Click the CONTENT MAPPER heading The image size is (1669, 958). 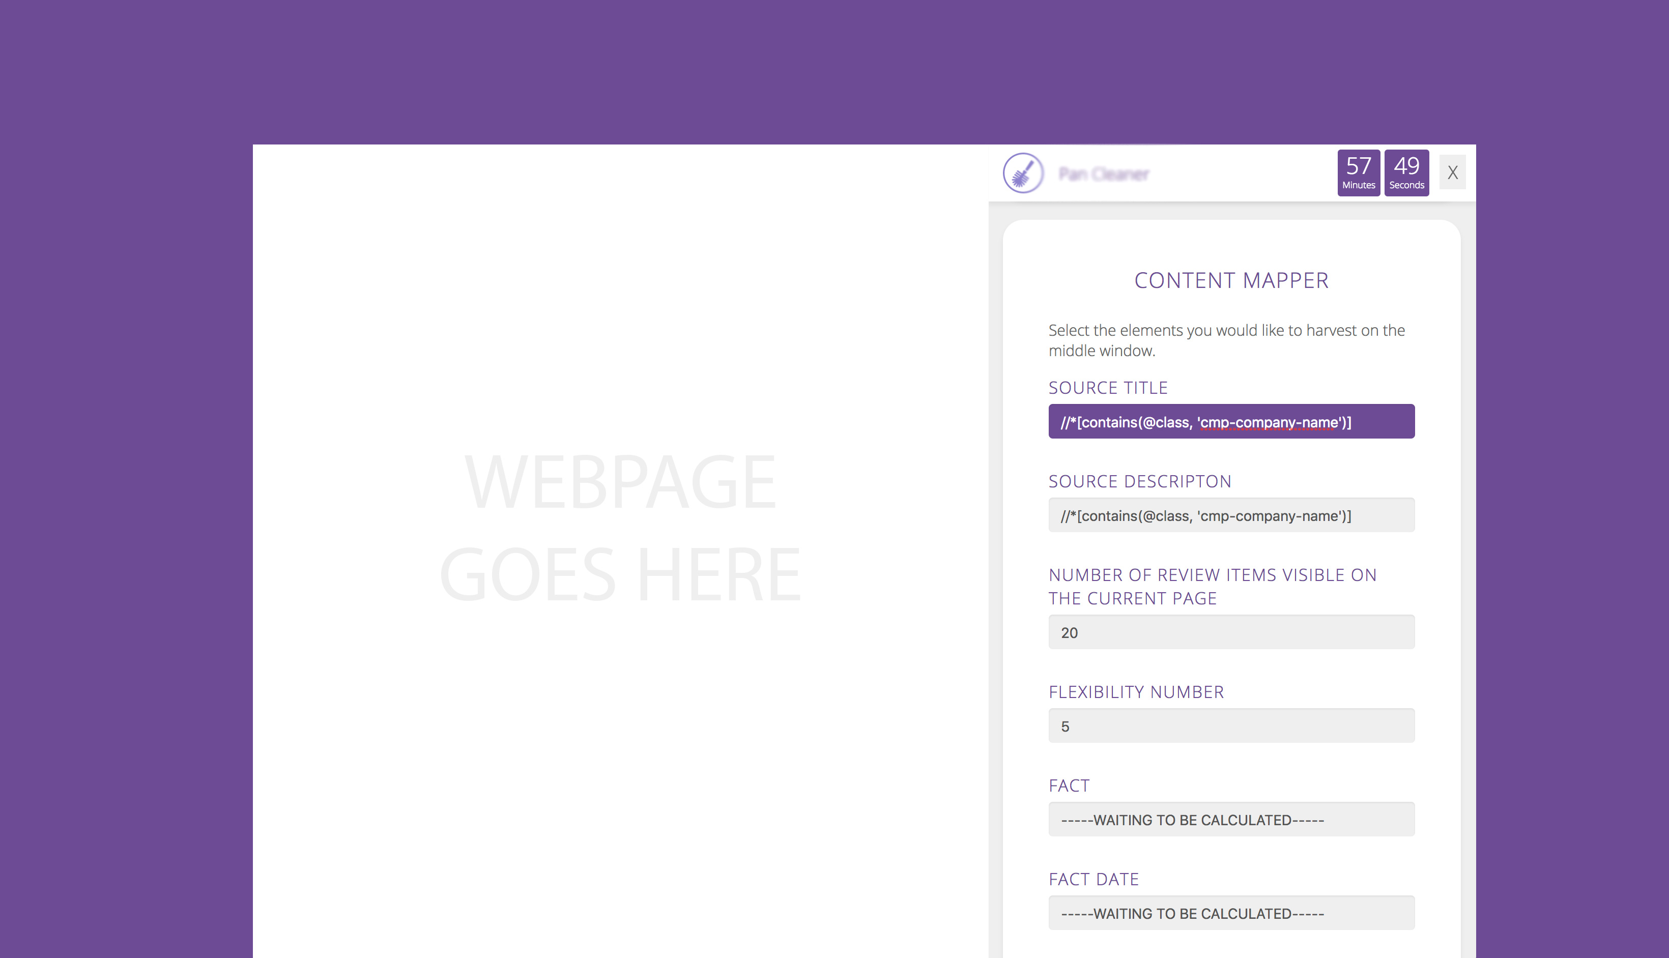coord(1231,281)
